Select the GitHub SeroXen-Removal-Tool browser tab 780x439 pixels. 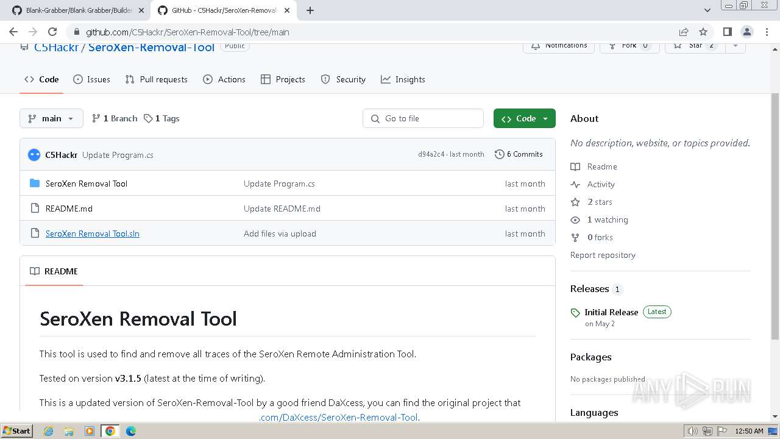[222, 10]
